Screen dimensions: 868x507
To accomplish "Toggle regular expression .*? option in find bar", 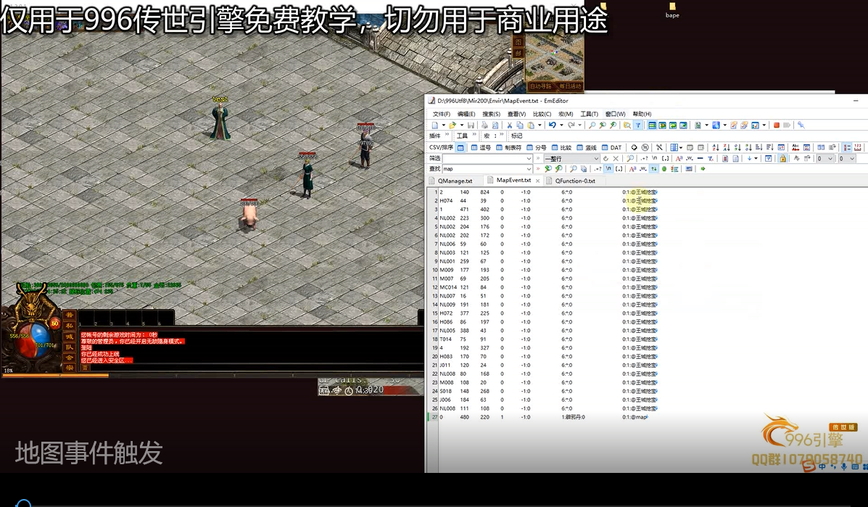I will [598, 169].
